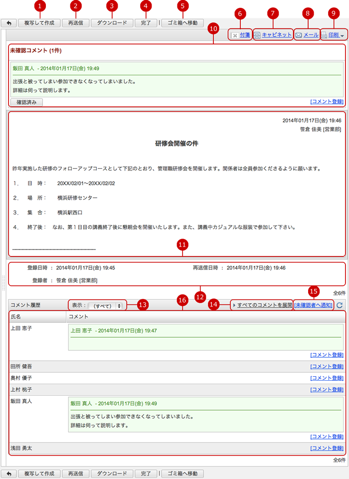Click the top back arrow button

(8, 23)
